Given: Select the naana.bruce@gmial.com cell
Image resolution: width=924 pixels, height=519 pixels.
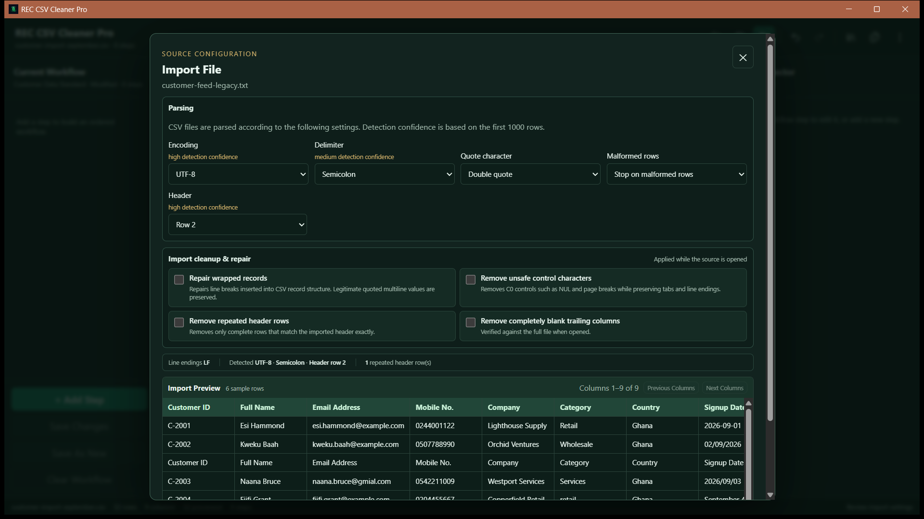Looking at the screenshot, I should (358, 482).
